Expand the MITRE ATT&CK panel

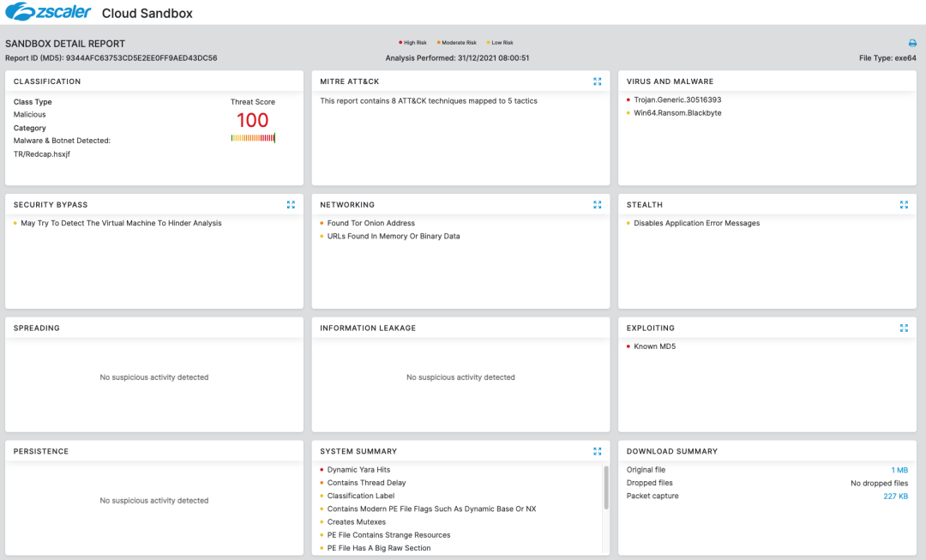[597, 81]
